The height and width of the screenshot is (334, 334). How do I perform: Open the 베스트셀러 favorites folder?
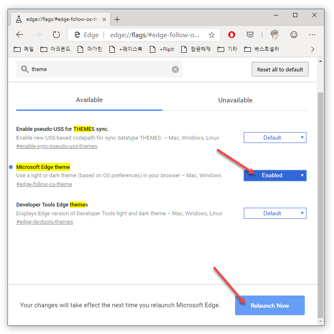tap(262, 49)
